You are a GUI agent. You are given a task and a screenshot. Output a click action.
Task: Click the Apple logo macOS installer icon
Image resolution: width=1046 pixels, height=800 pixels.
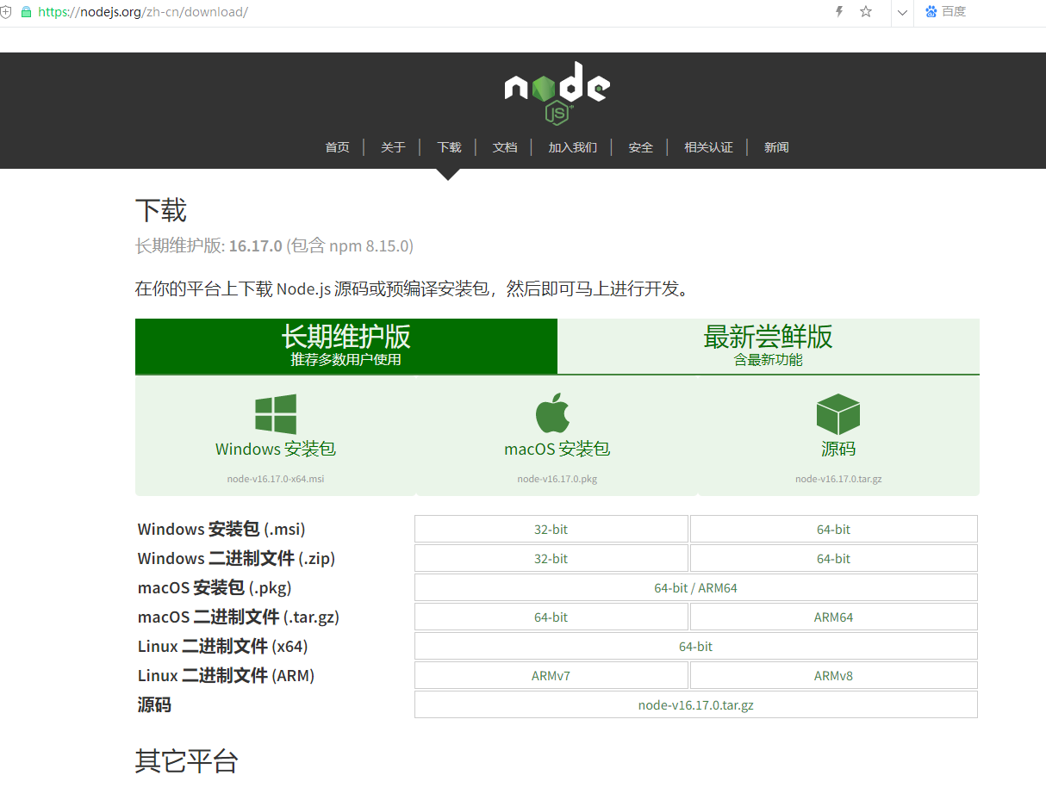pyautogui.click(x=553, y=412)
